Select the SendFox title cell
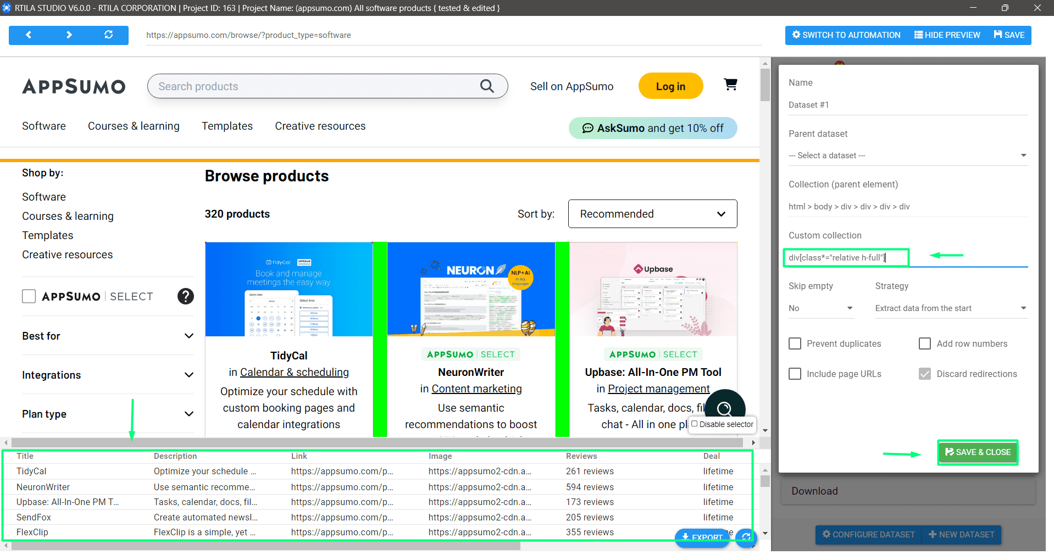 [34, 517]
